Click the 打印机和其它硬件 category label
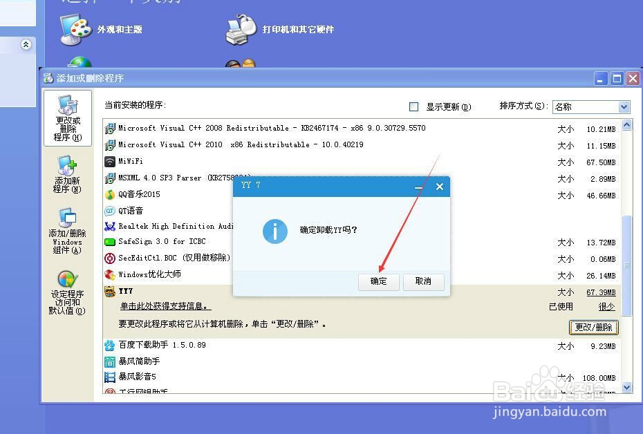Image resolution: width=643 pixels, height=434 pixels. tap(298, 30)
